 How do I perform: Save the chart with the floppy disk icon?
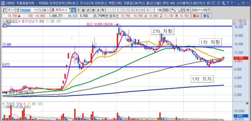pos(183,10)
